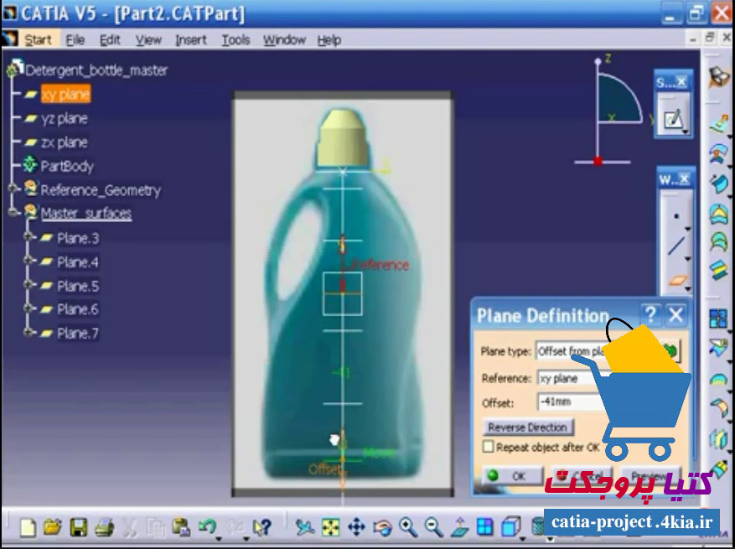Click the Reference field showing xy plane

point(575,378)
